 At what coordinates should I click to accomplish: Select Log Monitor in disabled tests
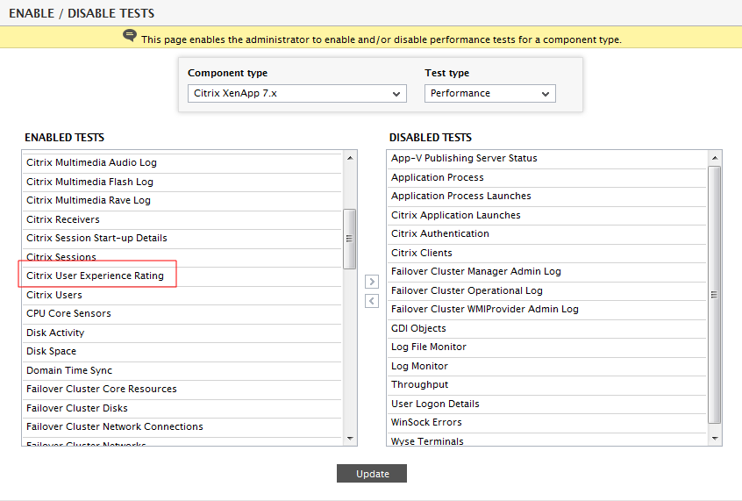click(547, 367)
